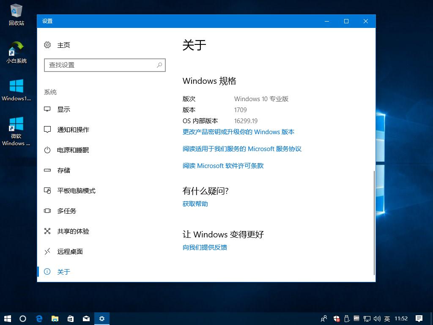
Task: Click the 主页 home gear icon
Action: pyautogui.click(x=47, y=45)
